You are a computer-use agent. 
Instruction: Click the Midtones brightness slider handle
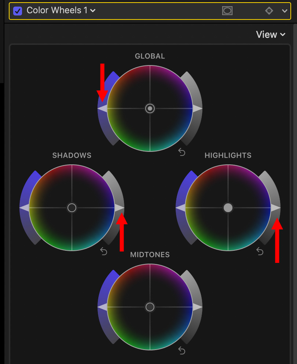click(198, 307)
